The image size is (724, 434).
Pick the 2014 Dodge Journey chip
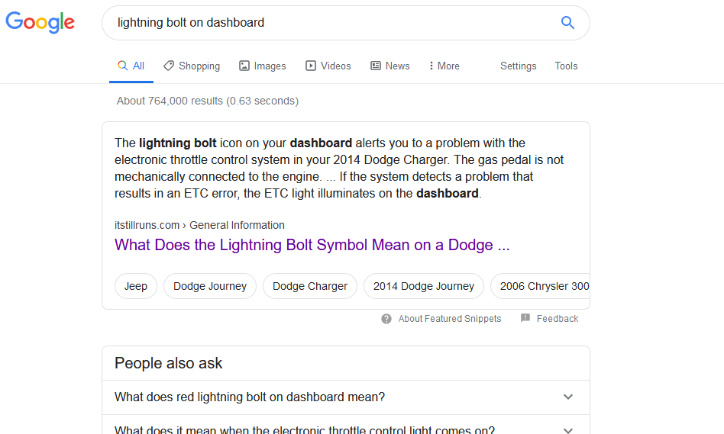pos(424,286)
